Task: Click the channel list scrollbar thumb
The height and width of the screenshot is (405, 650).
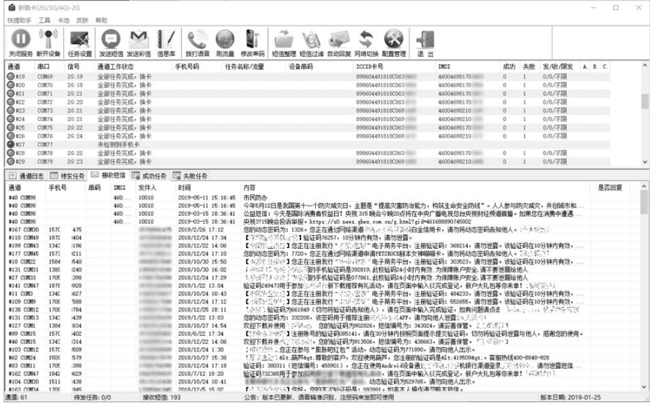Action: coord(645,102)
